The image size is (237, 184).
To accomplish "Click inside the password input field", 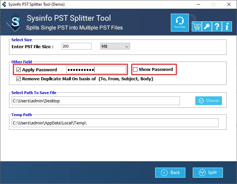I will click(96, 70).
